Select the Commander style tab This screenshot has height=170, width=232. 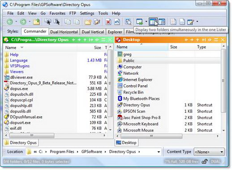35,31
